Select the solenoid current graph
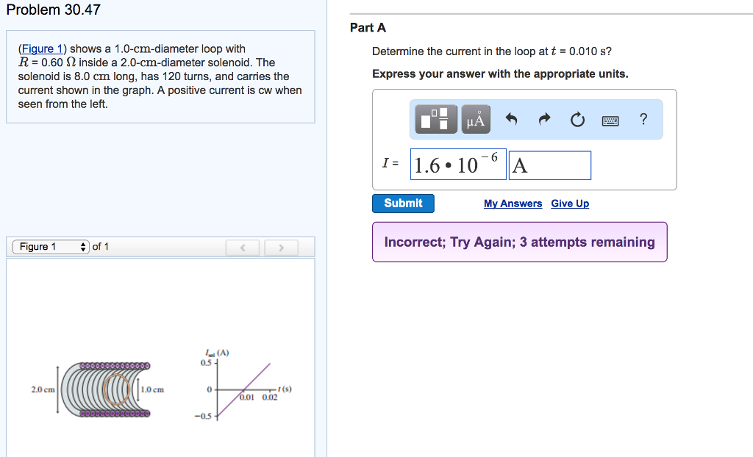753x457 pixels. (243, 385)
